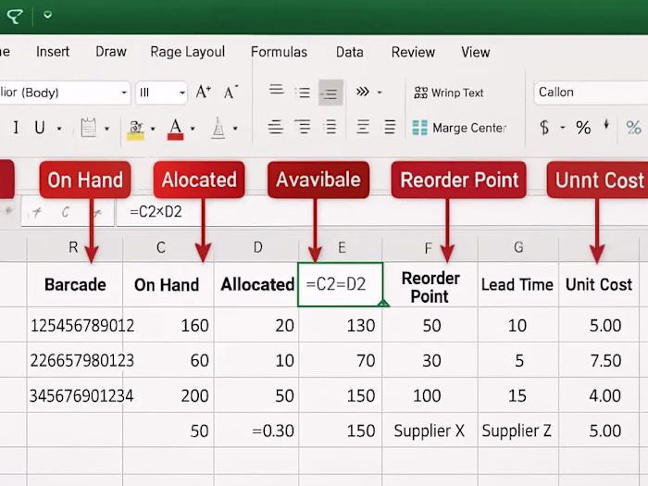Open the Insert ribbon tab
648x486 pixels.
53,52
